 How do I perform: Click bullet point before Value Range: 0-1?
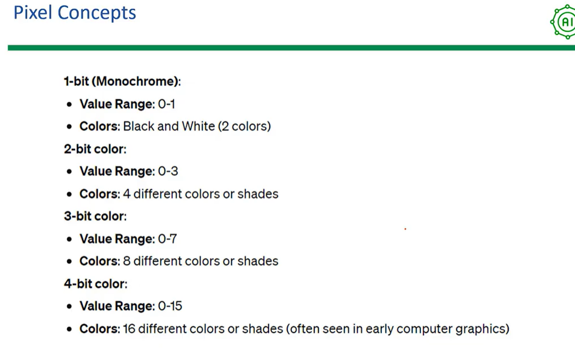pyautogui.click(x=69, y=105)
